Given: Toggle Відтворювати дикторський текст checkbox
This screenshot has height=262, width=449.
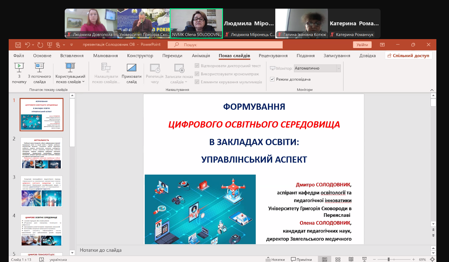Looking at the screenshot, I should [197, 66].
